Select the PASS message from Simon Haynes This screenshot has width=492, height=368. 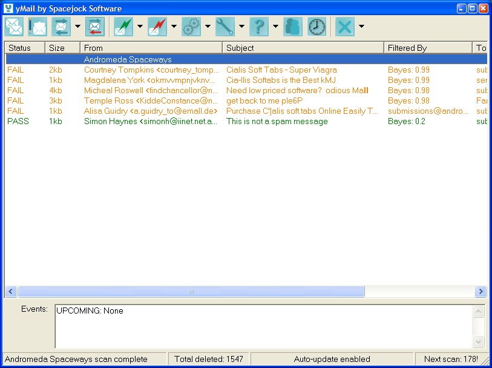(x=150, y=122)
